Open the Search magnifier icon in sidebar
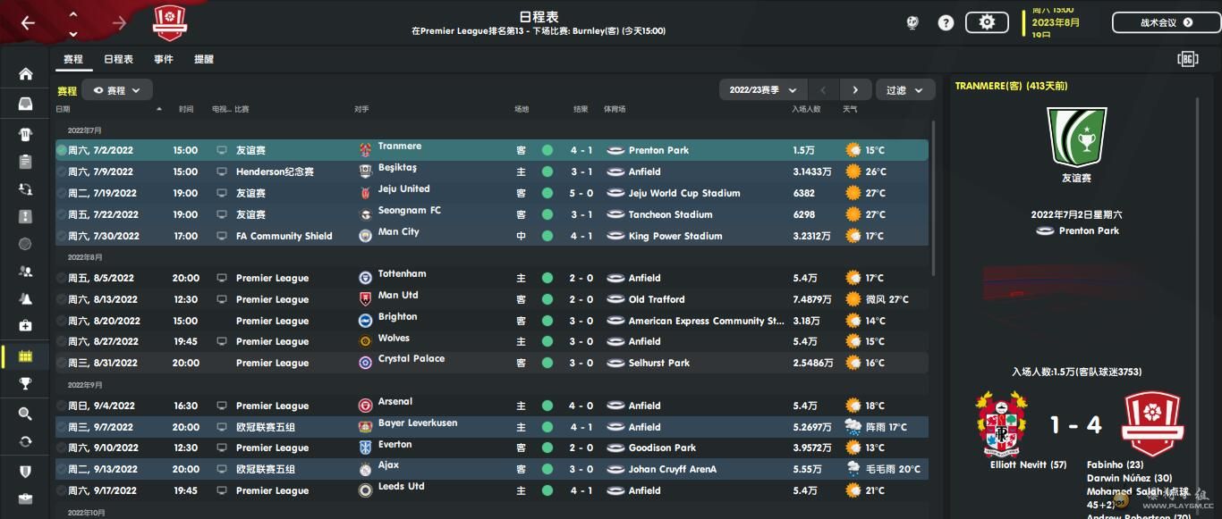Screen dimensions: 1222x519 pyautogui.click(x=25, y=414)
